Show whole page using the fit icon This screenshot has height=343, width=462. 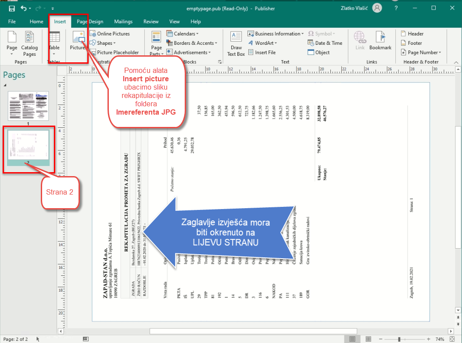pos(452,339)
